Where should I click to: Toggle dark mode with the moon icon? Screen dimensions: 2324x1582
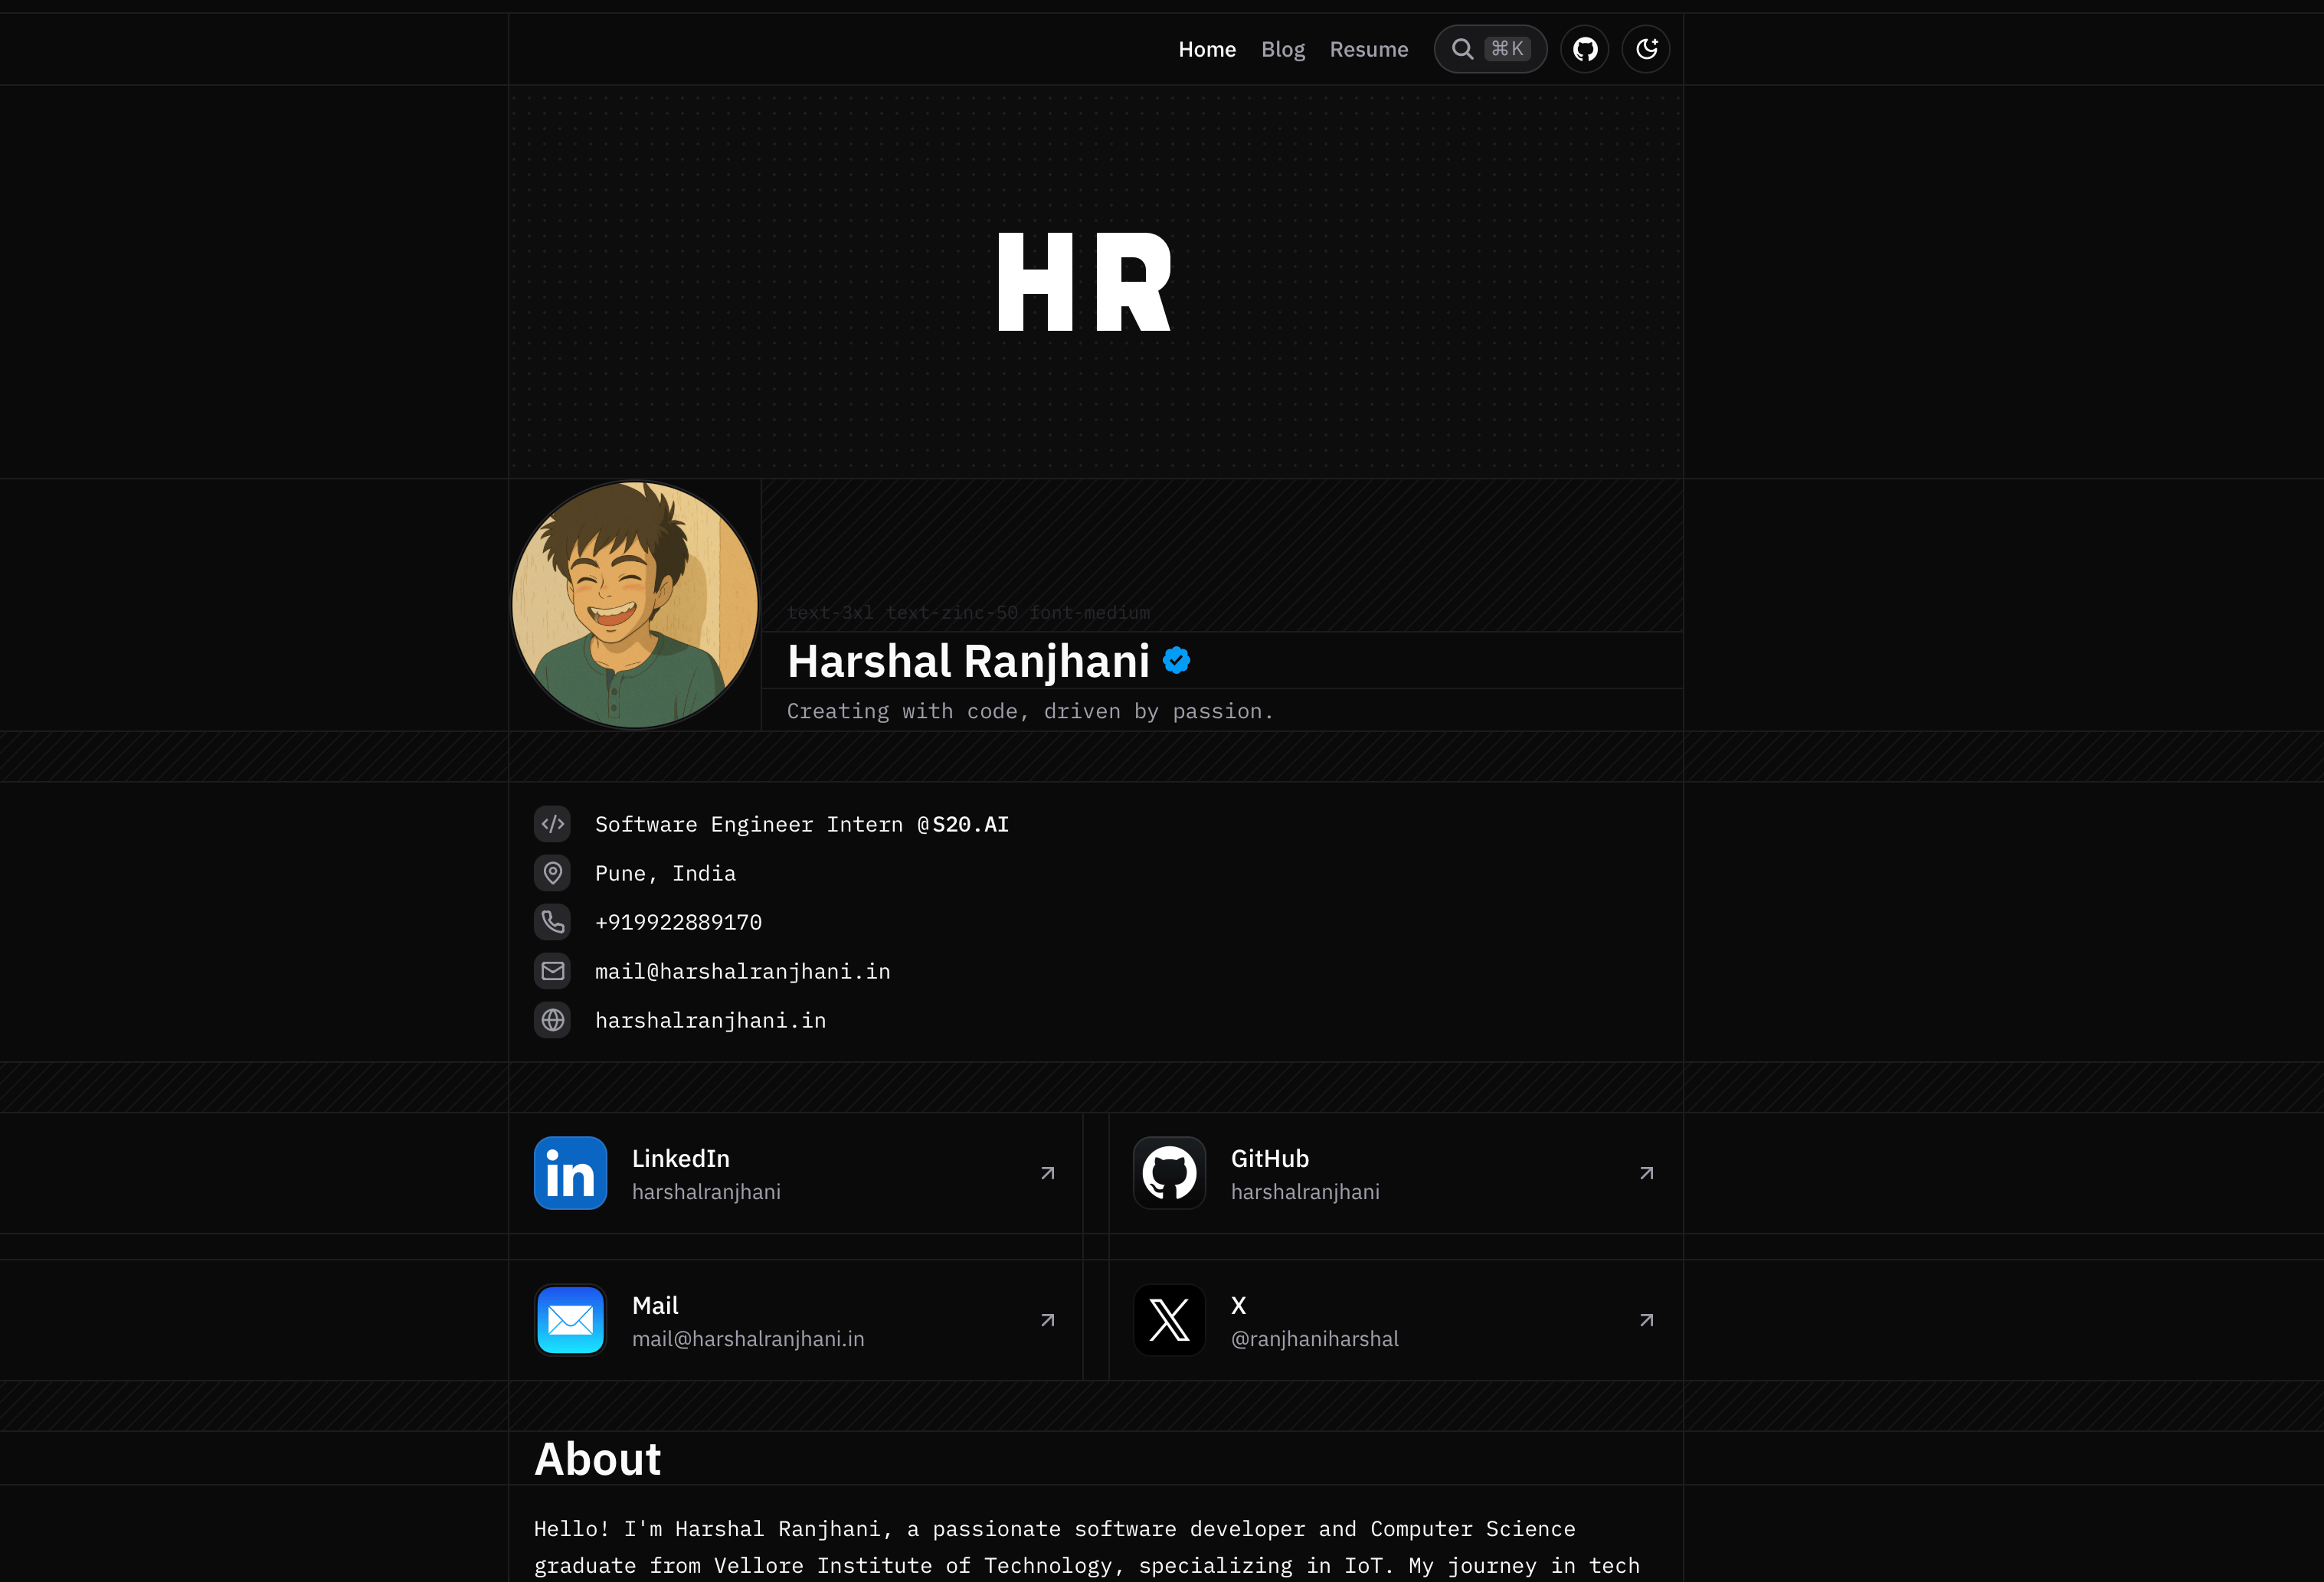[1645, 48]
